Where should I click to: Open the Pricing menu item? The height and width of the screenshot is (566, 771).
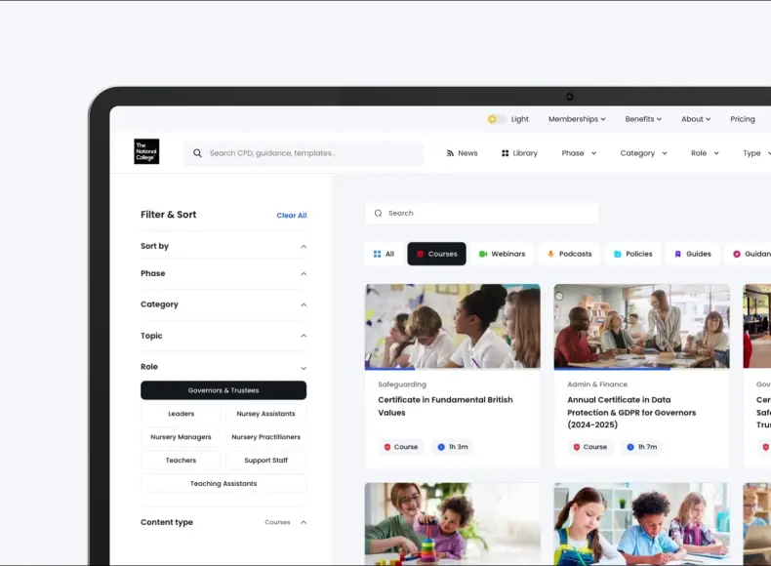pyautogui.click(x=743, y=119)
